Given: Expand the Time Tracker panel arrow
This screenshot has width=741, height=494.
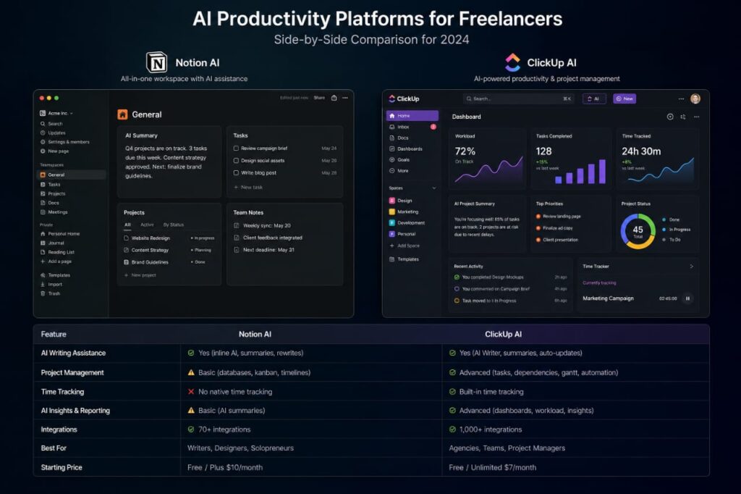Looking at the screenshot, I should (x=691, y=267).
